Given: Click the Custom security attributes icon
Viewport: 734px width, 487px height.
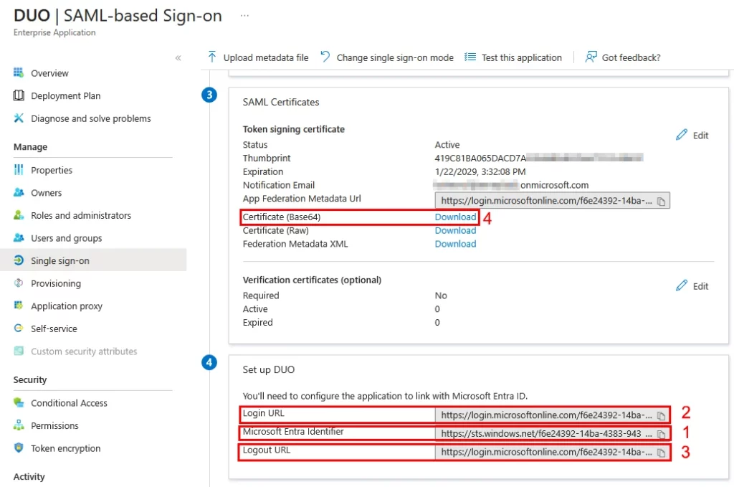Looking at the screenshot, I should pyautogui.click(x=19, y=351).
